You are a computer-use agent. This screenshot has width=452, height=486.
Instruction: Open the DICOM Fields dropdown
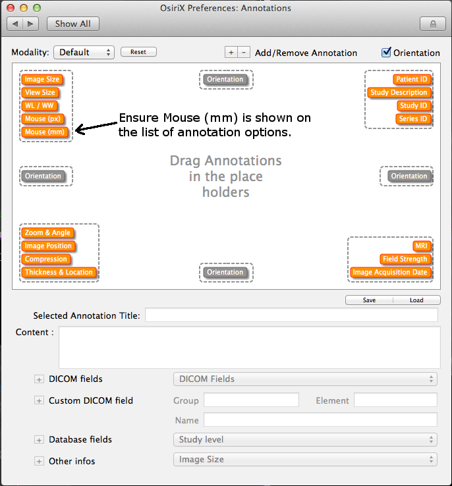pyautogui.click(x=305, y=379)
